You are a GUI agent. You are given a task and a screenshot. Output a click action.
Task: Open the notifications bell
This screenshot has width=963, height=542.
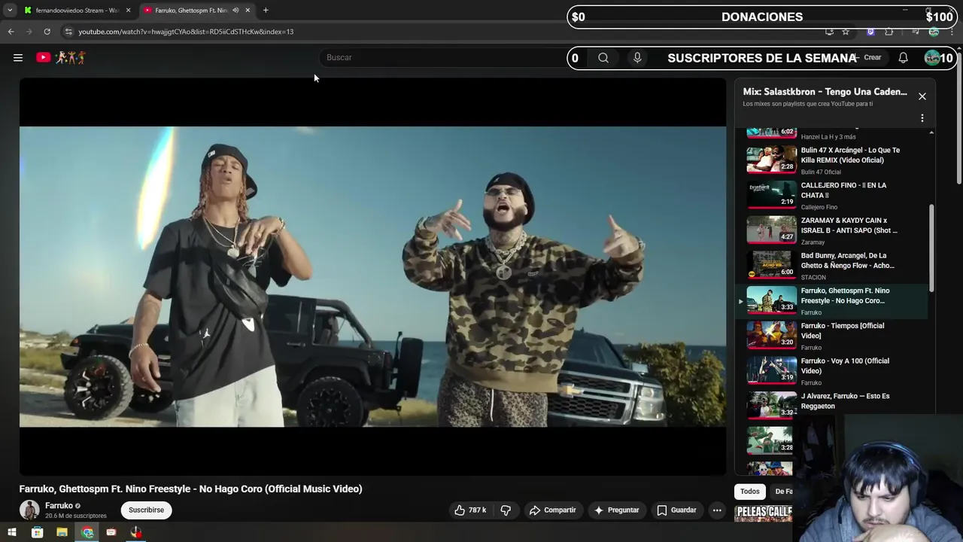(x=903, y=57)
